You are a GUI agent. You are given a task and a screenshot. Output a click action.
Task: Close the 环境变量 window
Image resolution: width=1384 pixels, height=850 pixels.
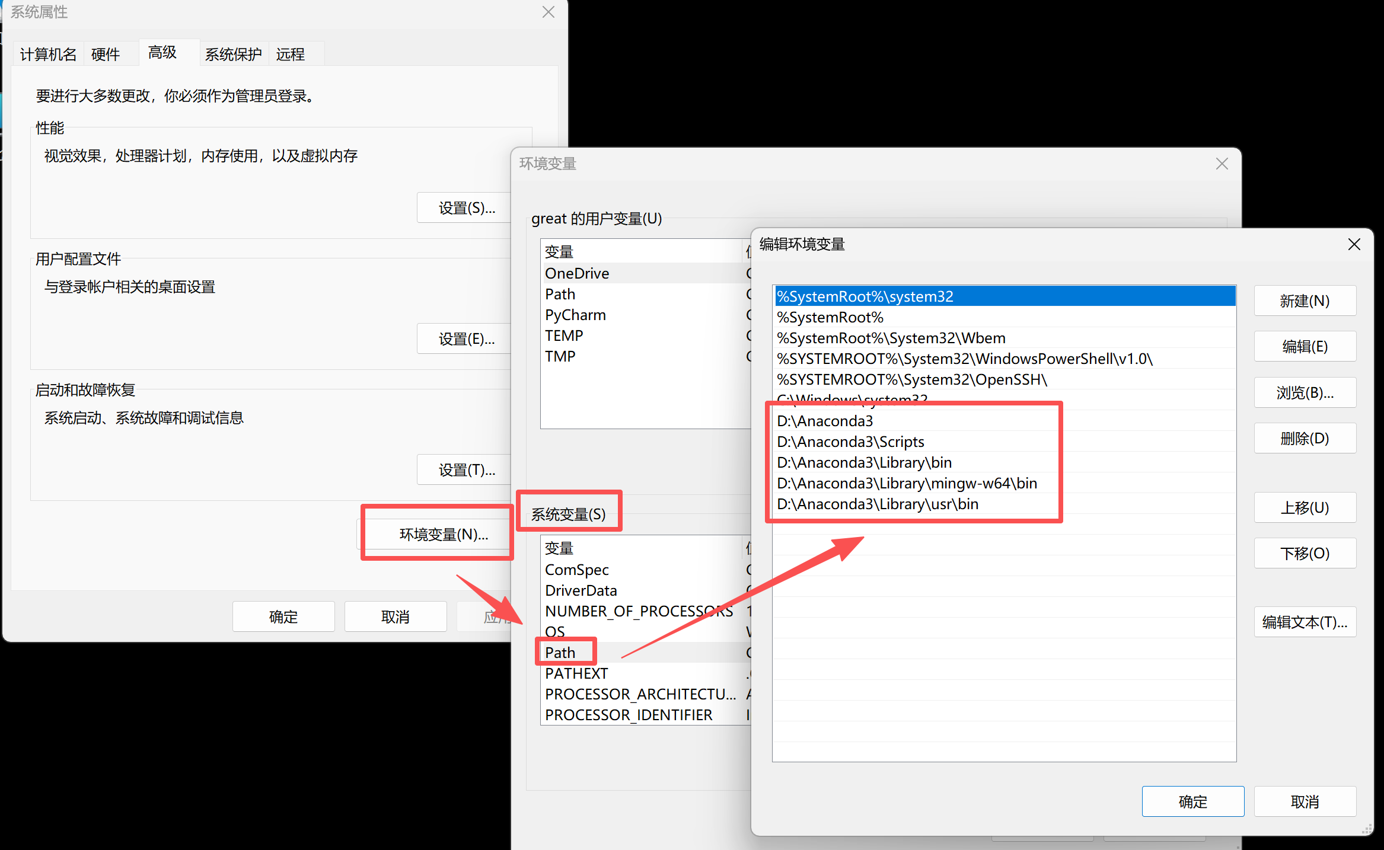[1222, 164]
